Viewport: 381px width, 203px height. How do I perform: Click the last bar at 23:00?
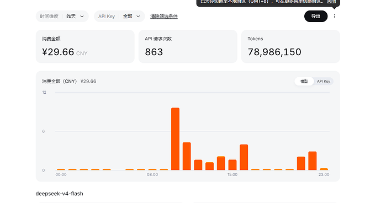pos(324,169)
